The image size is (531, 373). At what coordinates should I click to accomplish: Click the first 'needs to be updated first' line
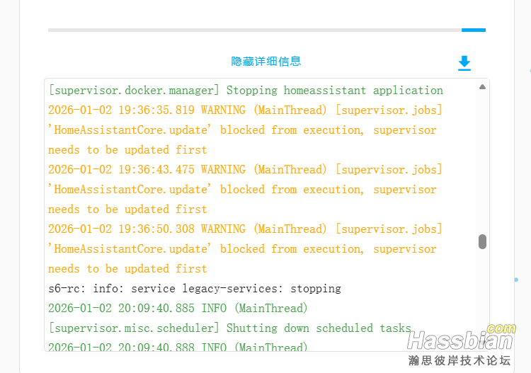click(x=127, y=150)
